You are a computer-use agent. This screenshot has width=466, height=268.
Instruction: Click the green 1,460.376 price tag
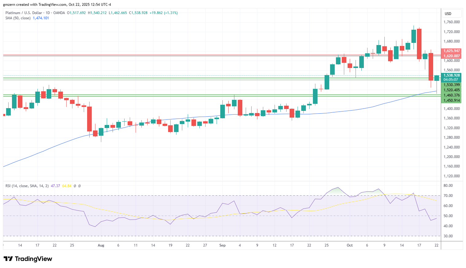(x=452, y=95)
